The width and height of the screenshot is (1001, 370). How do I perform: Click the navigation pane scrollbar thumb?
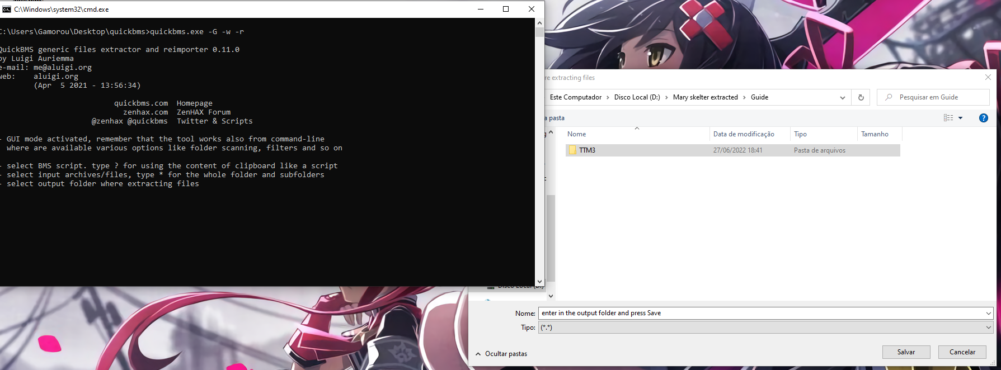551,238
